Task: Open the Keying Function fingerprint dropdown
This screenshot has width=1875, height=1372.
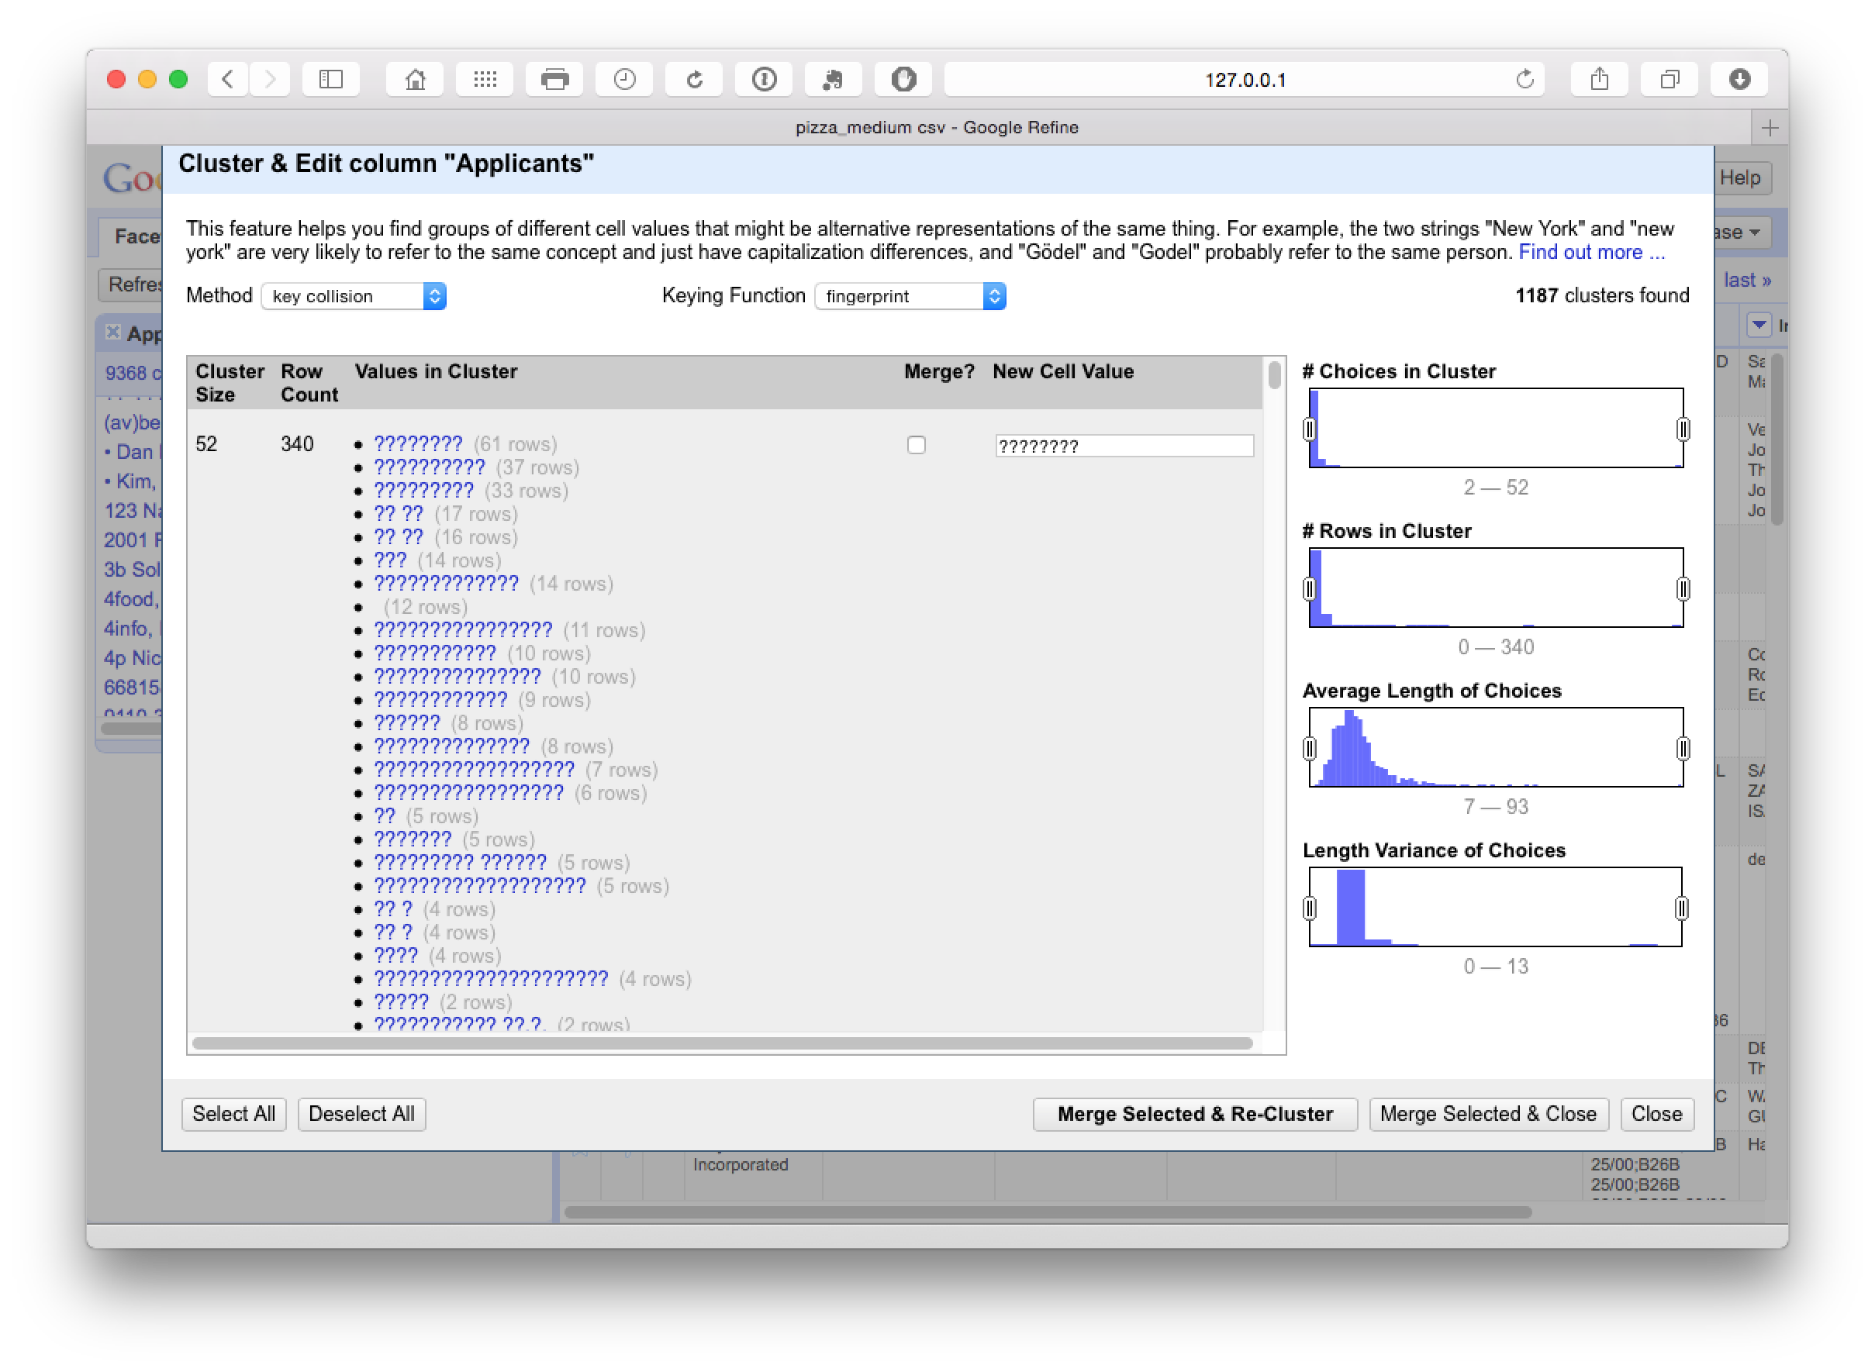Action: (910, 296)
